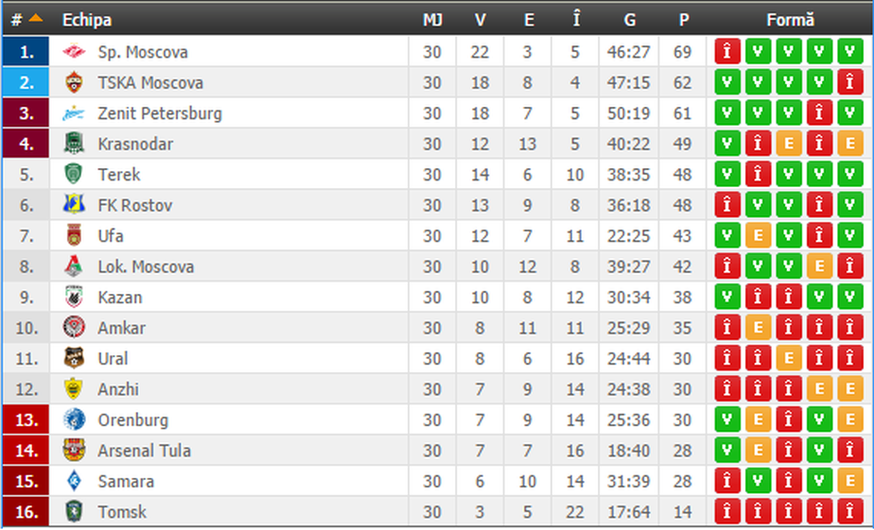Click the Anzhi team badge
The image size is (874, 530).
coord(74,389)
